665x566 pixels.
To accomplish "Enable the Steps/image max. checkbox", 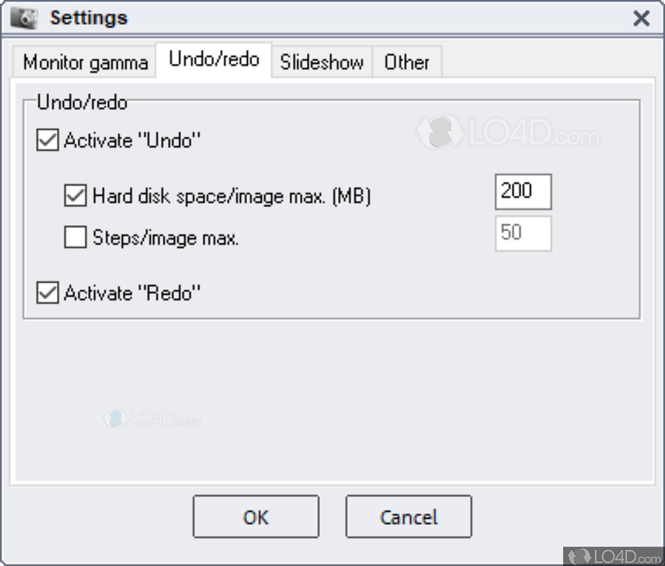I will pyautogui.click(x=75, y=238).
